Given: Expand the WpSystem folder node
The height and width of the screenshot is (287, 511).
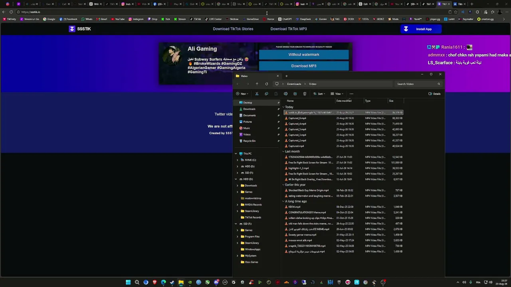Looking at the screenshot, I should (x=237, y=256).
